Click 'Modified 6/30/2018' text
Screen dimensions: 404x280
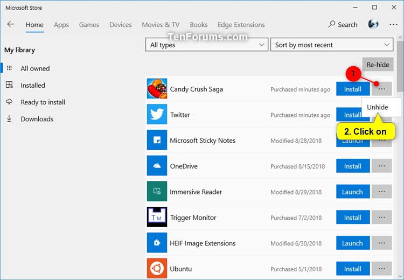point(296,243)
